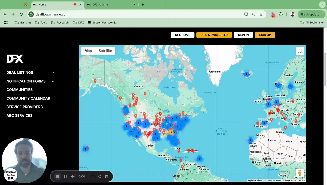Open the DEAL LISTINGS menu item
This screenshot has width=327, height=185.
20,73
